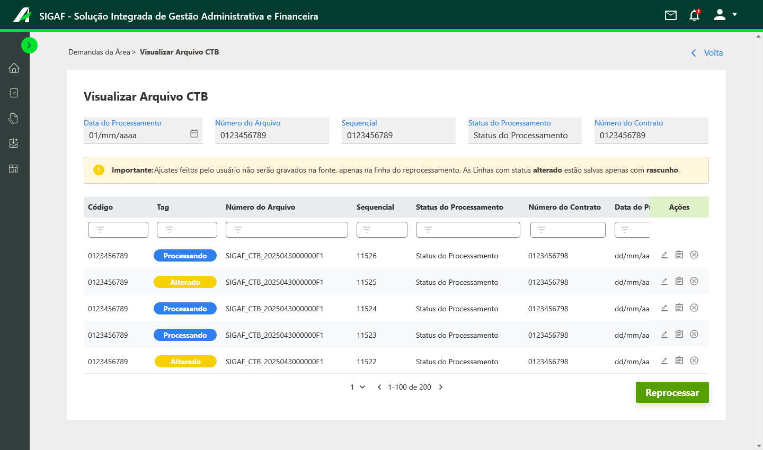763x450 pixels.
Task: Click the Número do Contrato input field
Action: (x=651, y=131)
